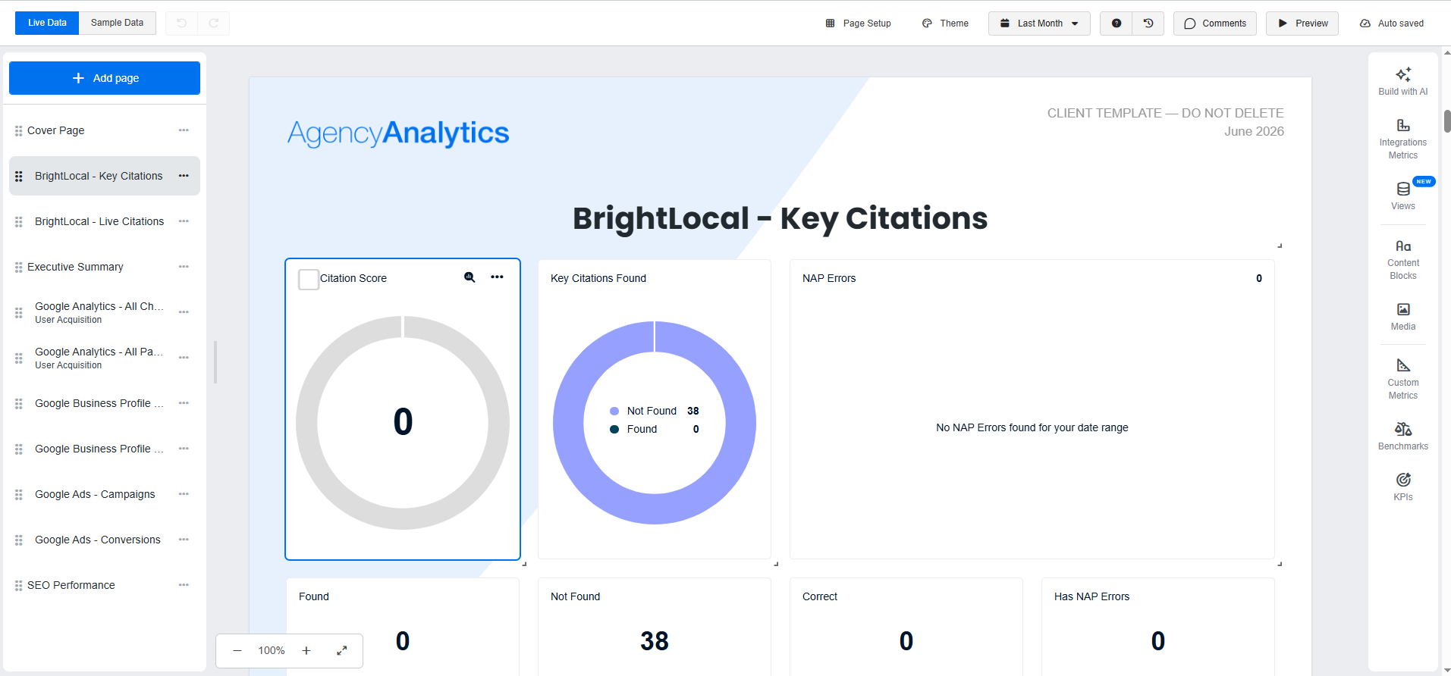Click the redo arrow icon
1451x676 pixels.
click(x=214, y=23)
